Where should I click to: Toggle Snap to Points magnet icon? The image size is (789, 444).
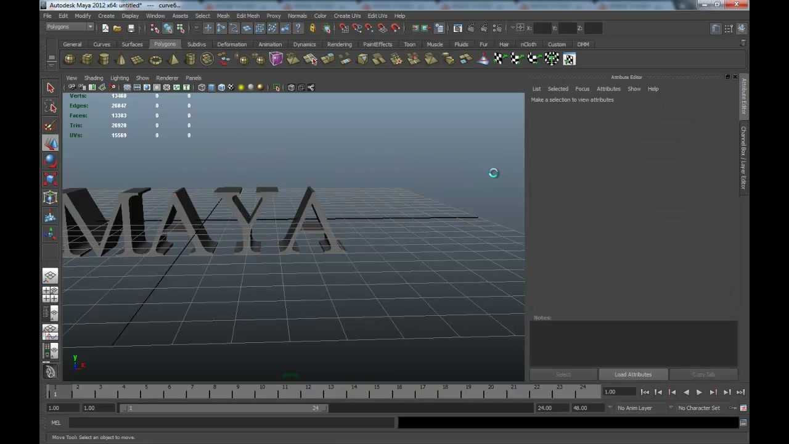point(369,28)
